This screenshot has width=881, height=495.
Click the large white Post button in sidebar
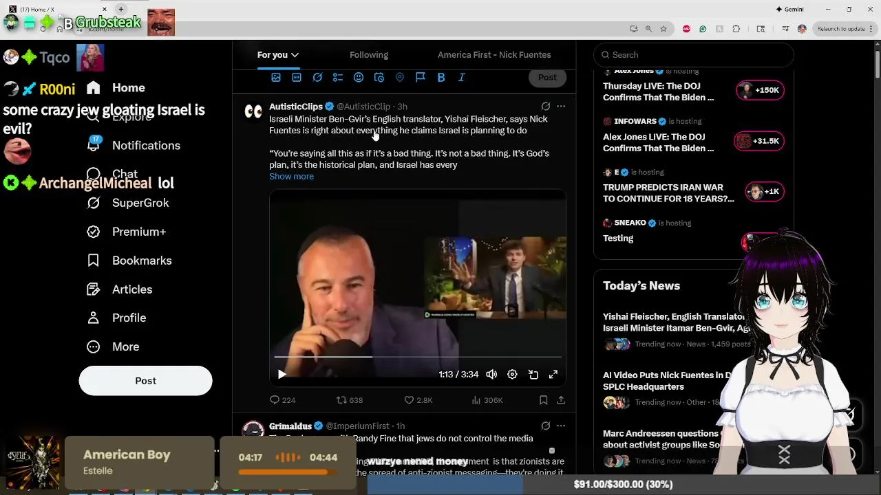[145, 381]
